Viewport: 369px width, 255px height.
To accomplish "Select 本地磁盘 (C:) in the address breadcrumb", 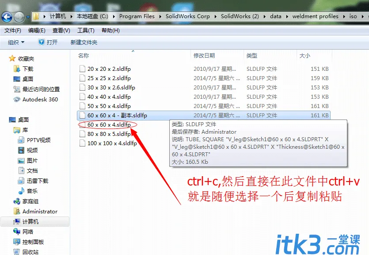I will coord(92,16).
